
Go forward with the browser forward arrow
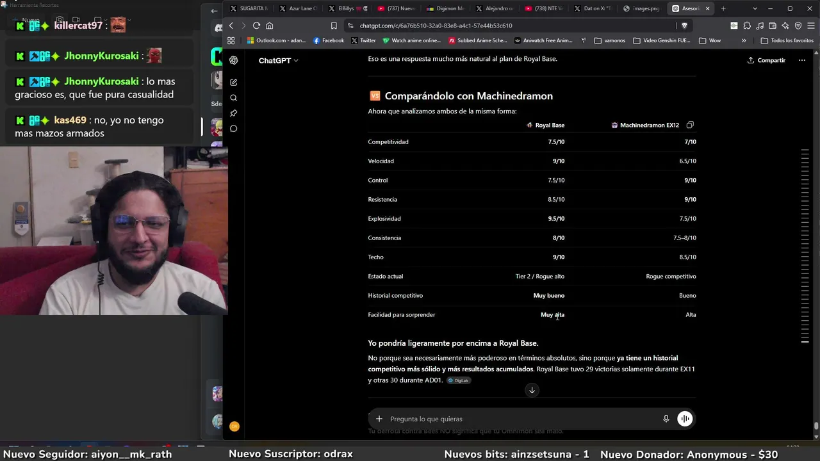[243, 26]
